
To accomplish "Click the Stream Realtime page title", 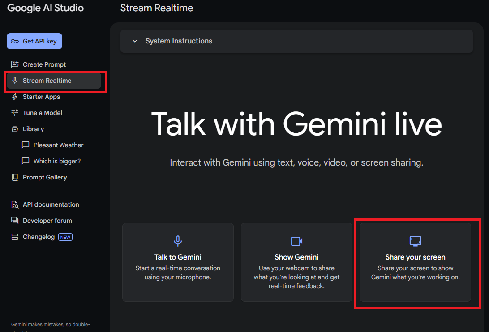I will [x=157, y=8].
